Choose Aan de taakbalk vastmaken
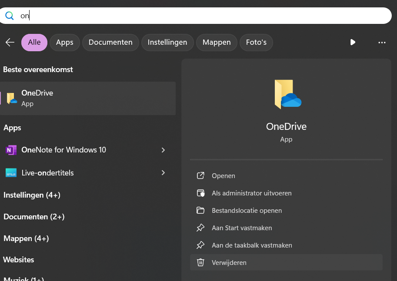 [252, 245]
